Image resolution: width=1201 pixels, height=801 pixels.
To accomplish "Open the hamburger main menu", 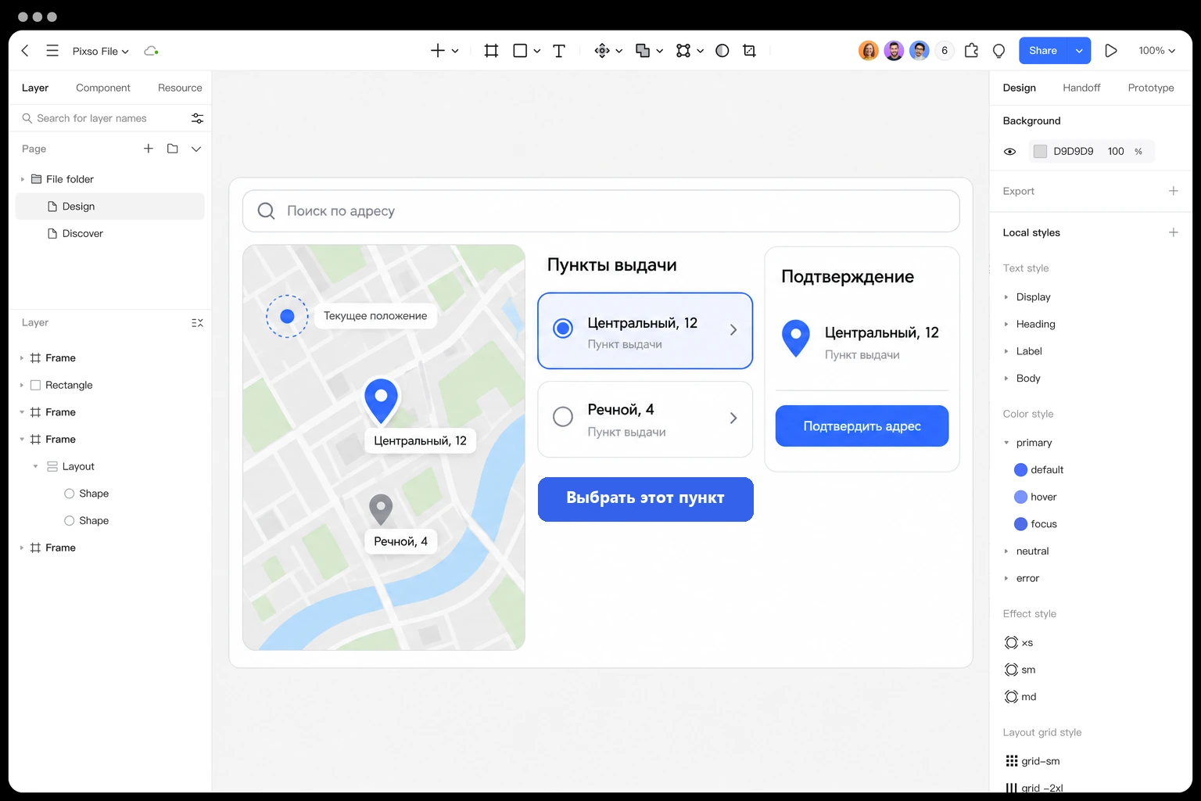I will point(52,51).
